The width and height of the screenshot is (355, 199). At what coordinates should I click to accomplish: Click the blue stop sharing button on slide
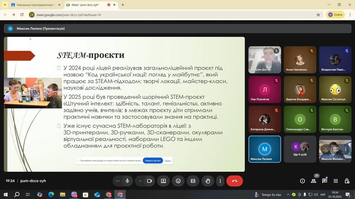(x=153, y=160)
